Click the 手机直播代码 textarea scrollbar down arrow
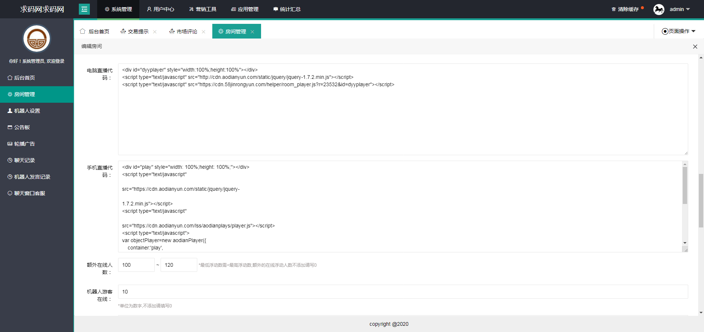 [x=685, y=243]
